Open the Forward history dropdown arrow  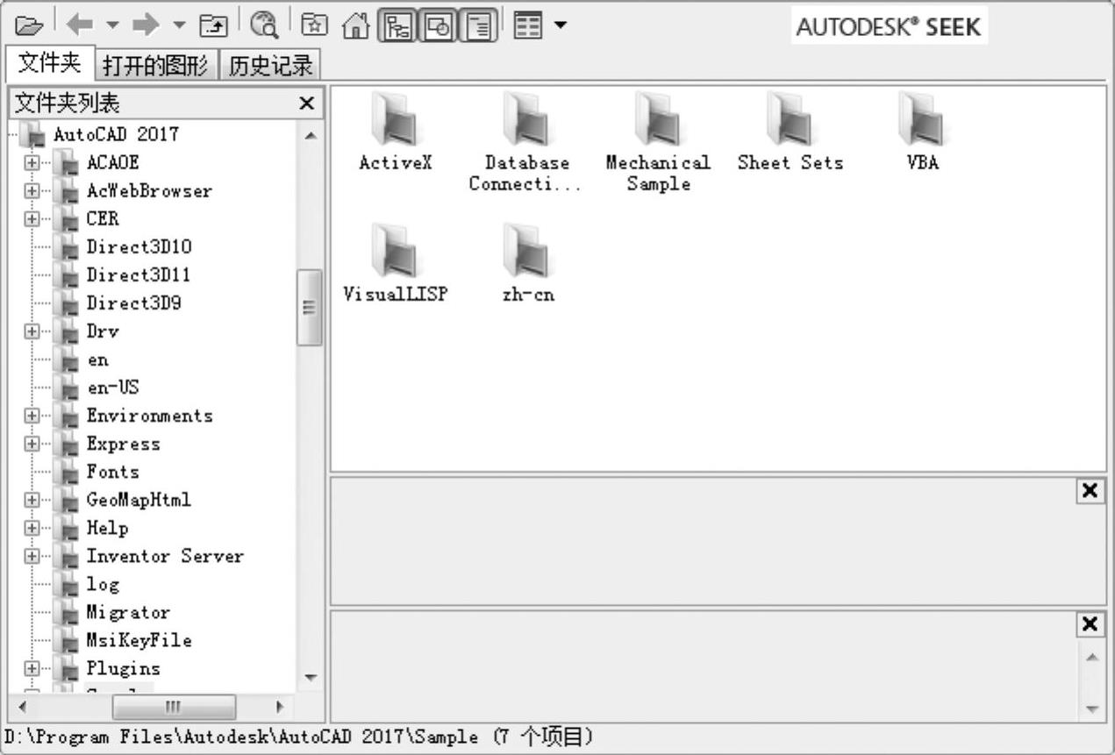(178, 25)
